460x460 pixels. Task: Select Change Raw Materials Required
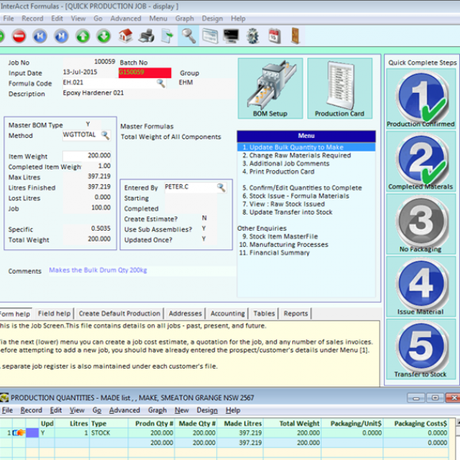[x=297, y=155]
